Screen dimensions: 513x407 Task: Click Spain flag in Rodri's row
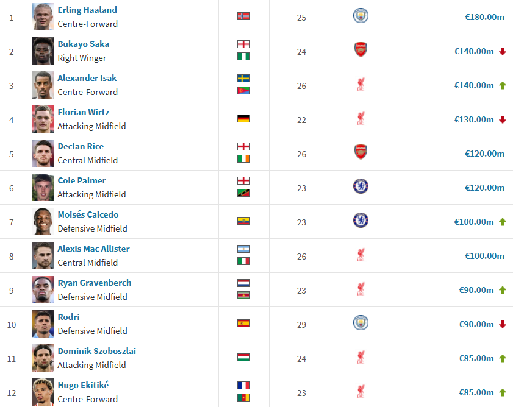pos(243,324)
